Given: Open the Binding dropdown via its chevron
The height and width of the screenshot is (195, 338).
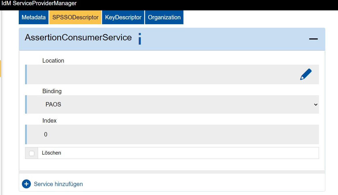Looking at the screenshot, I should tap(316, 105).
